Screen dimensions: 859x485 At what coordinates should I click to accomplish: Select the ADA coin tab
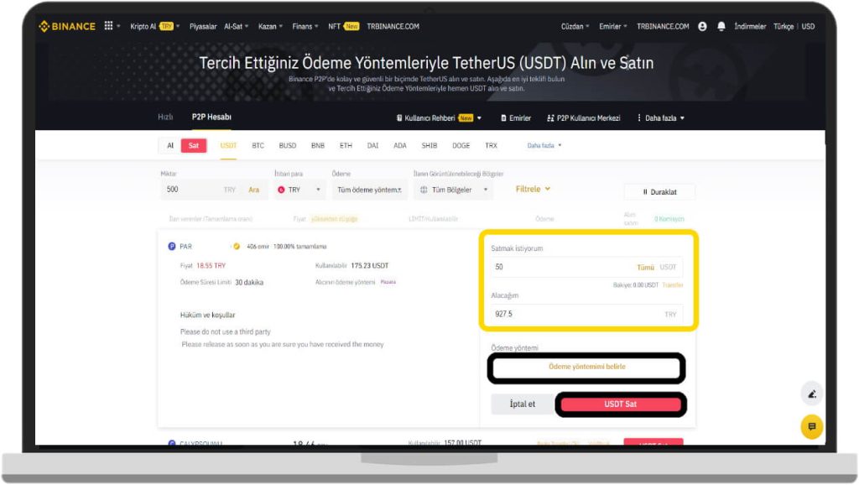pyautogui.click(x=400, y=146)
